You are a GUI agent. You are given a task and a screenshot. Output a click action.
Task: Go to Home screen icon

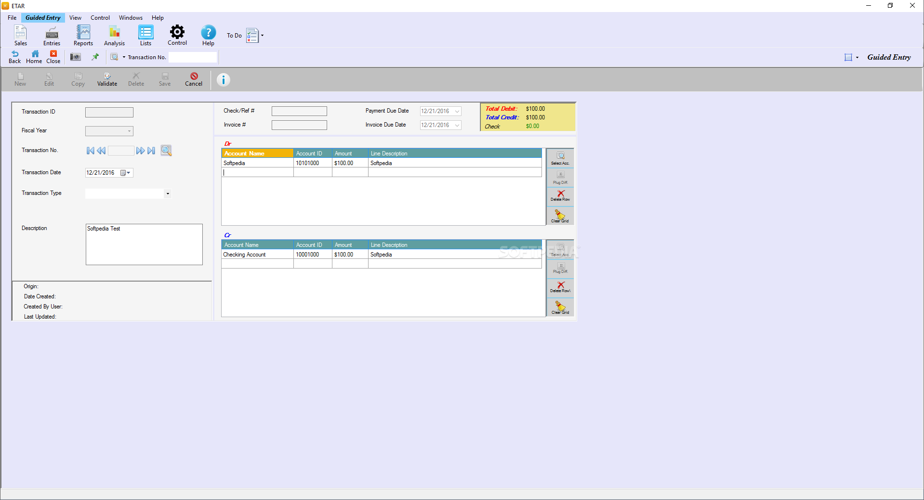pos(35,54)
